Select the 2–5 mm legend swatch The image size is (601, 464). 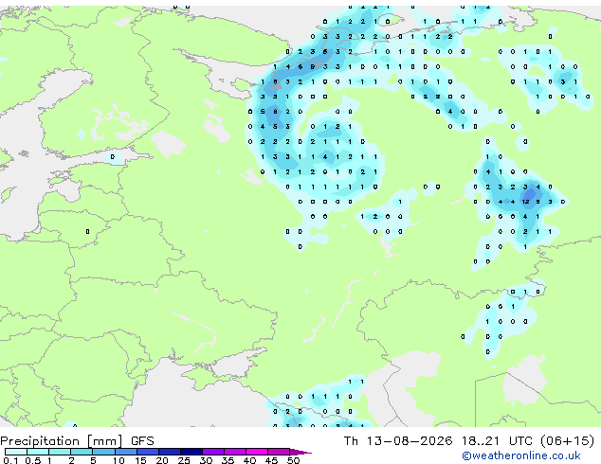82,452
